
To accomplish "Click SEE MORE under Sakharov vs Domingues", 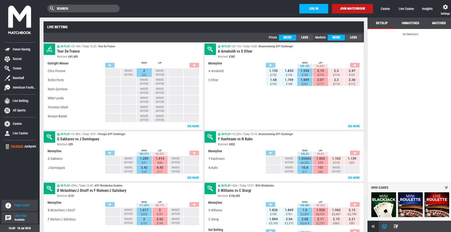I will [x=193, y=178].
